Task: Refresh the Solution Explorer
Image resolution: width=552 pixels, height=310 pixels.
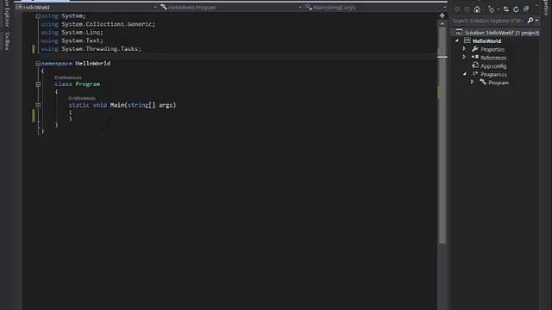Action: (x=516, y=9)
